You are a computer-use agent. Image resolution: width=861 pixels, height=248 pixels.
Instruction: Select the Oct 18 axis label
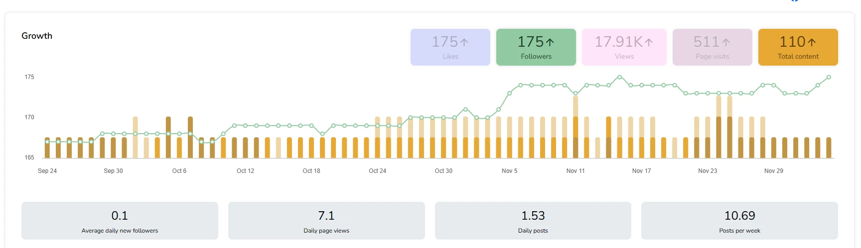pyautogui.click(x=311, y=171)
